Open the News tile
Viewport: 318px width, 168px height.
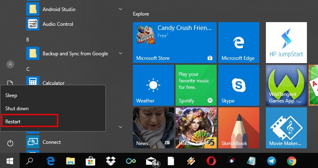tap(153, 128)
